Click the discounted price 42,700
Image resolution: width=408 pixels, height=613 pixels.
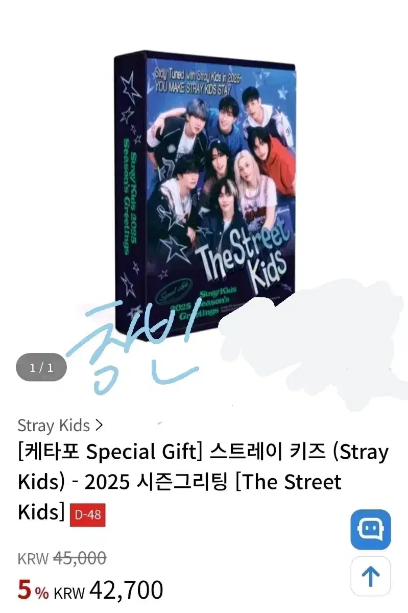tap(126, 590)
